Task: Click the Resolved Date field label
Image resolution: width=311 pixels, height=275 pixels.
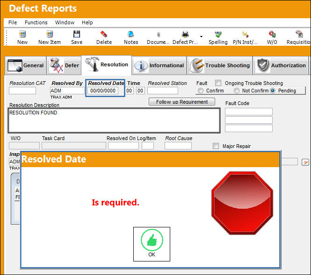Action: pyautogui.click(x=106, y=83)
